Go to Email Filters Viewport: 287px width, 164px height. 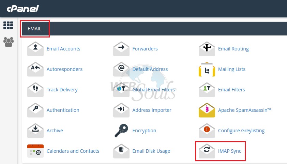(x=231, y=90)
